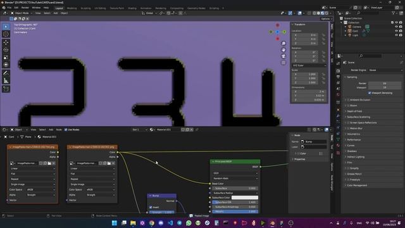Select the Cursor tool in viewport toolbar
This screenshot has height=228, width=405.
(x=6, y=34)
